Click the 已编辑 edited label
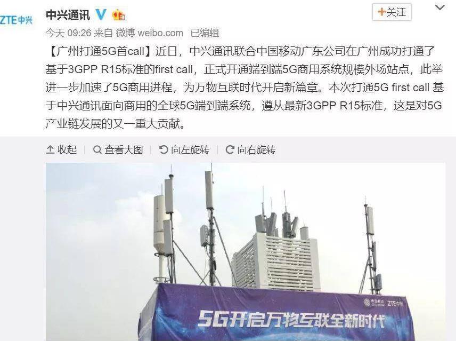Viewport: 456px width, 341px height. tap(205, 33)
